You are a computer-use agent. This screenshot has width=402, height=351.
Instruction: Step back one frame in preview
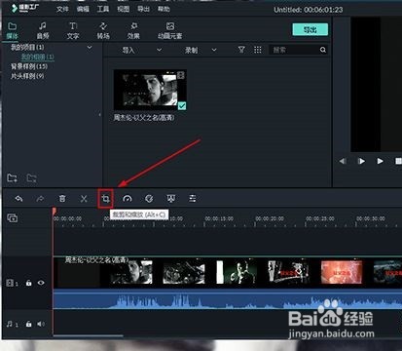(343, 161)
